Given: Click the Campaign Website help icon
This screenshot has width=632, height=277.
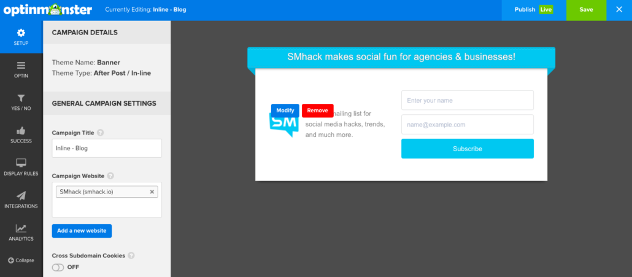Looking at the screenshot, I should click(x=110, y=176).
